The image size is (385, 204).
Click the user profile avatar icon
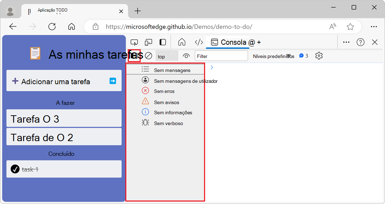click(x=10, y=11)
